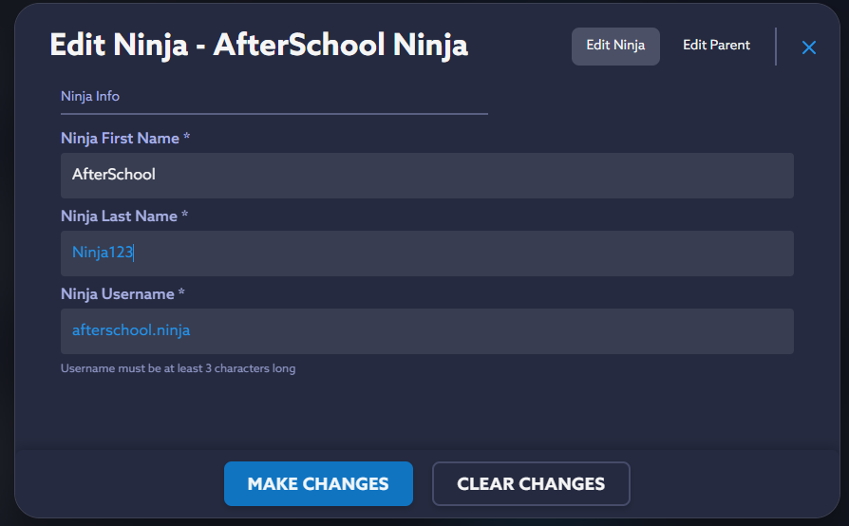Screen dimensions: 849x526
Task: Click the Ninja First Name label
Action: [120, 139]
